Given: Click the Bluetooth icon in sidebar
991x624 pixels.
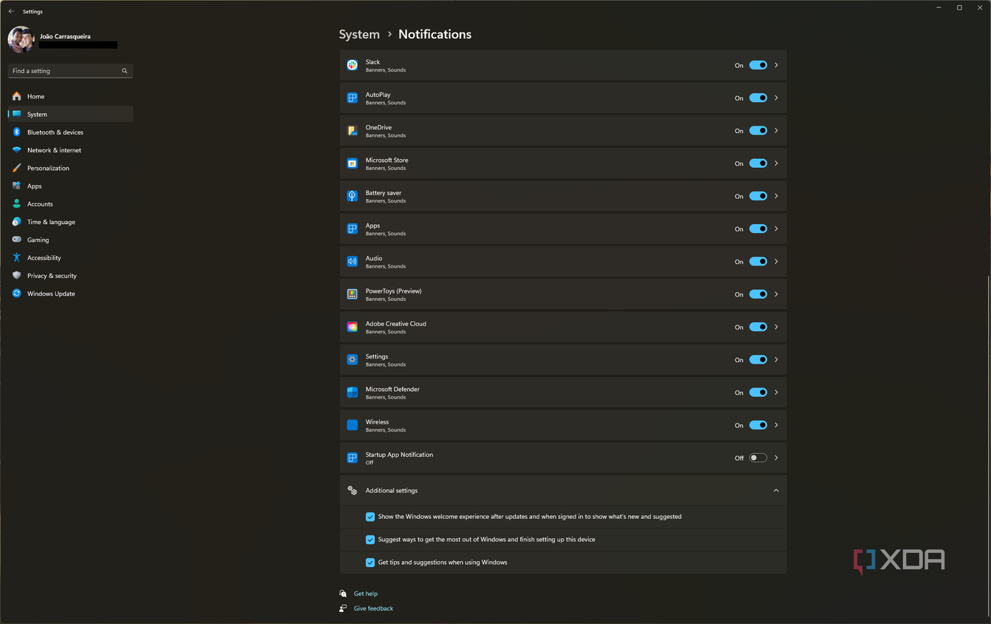Looking at the screenshot, I should [16, 132].
